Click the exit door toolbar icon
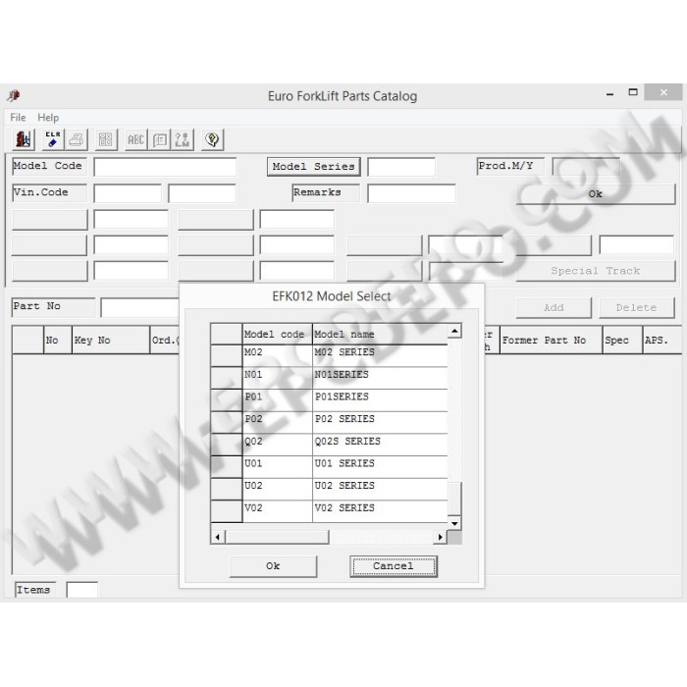 tap(24, 139)
